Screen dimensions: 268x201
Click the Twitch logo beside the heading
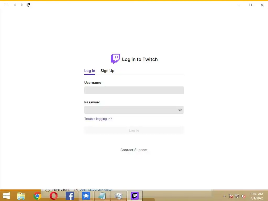click(115, 59)
